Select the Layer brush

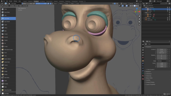point(8,25)
